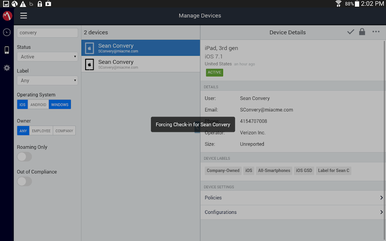Tap the iPad icon of selected Sean Convery
Screen dimensions: 386x241
click(90, 48)
